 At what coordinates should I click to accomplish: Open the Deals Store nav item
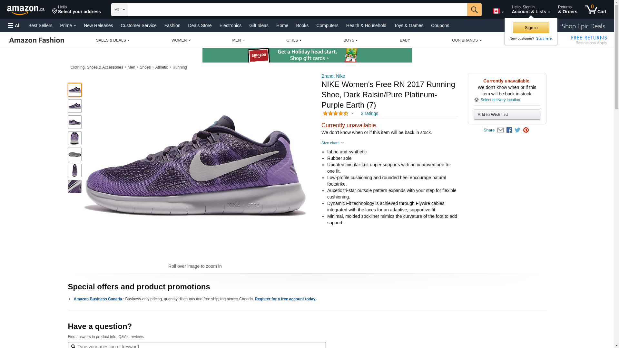point(200,25)
